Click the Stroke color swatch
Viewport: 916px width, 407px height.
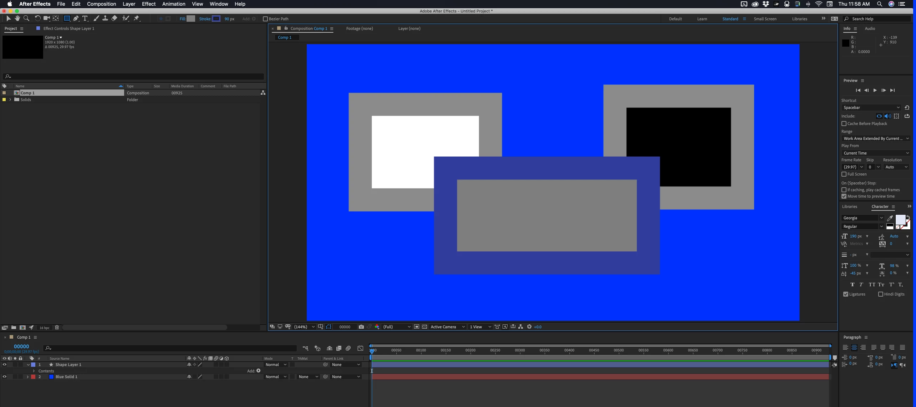(x=216, y=19)
